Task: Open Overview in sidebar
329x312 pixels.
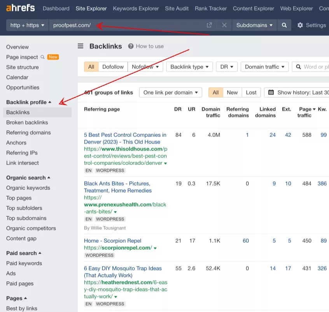Action: click(17, 47)
